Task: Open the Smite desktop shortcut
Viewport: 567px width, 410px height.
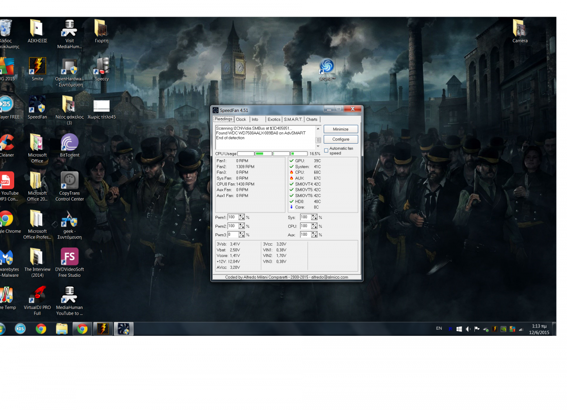Action: pyautogui.click(x=37, y=69)
